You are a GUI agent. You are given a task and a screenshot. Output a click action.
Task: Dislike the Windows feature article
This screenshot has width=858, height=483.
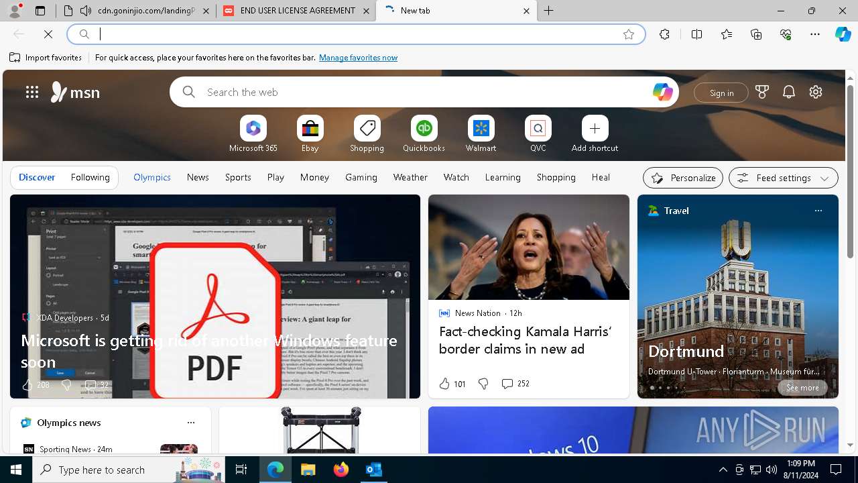click(x=66, y=385)
